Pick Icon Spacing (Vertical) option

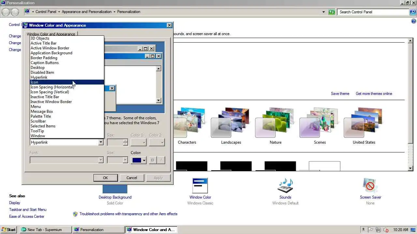67,92
